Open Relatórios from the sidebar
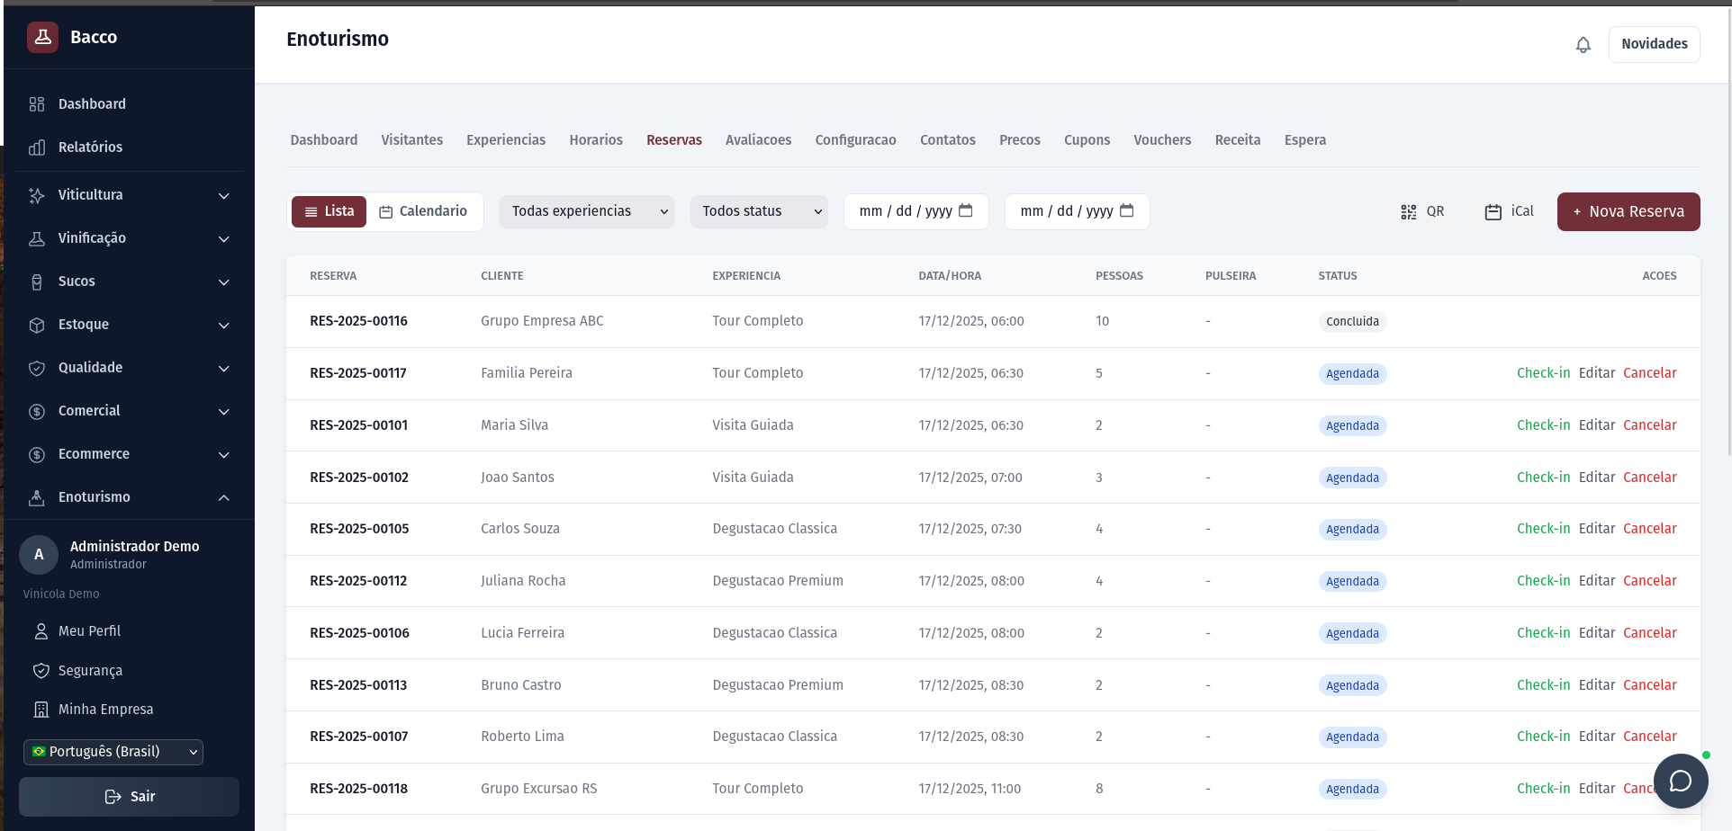The image size is (1732, 831). [x=90, y=147]
